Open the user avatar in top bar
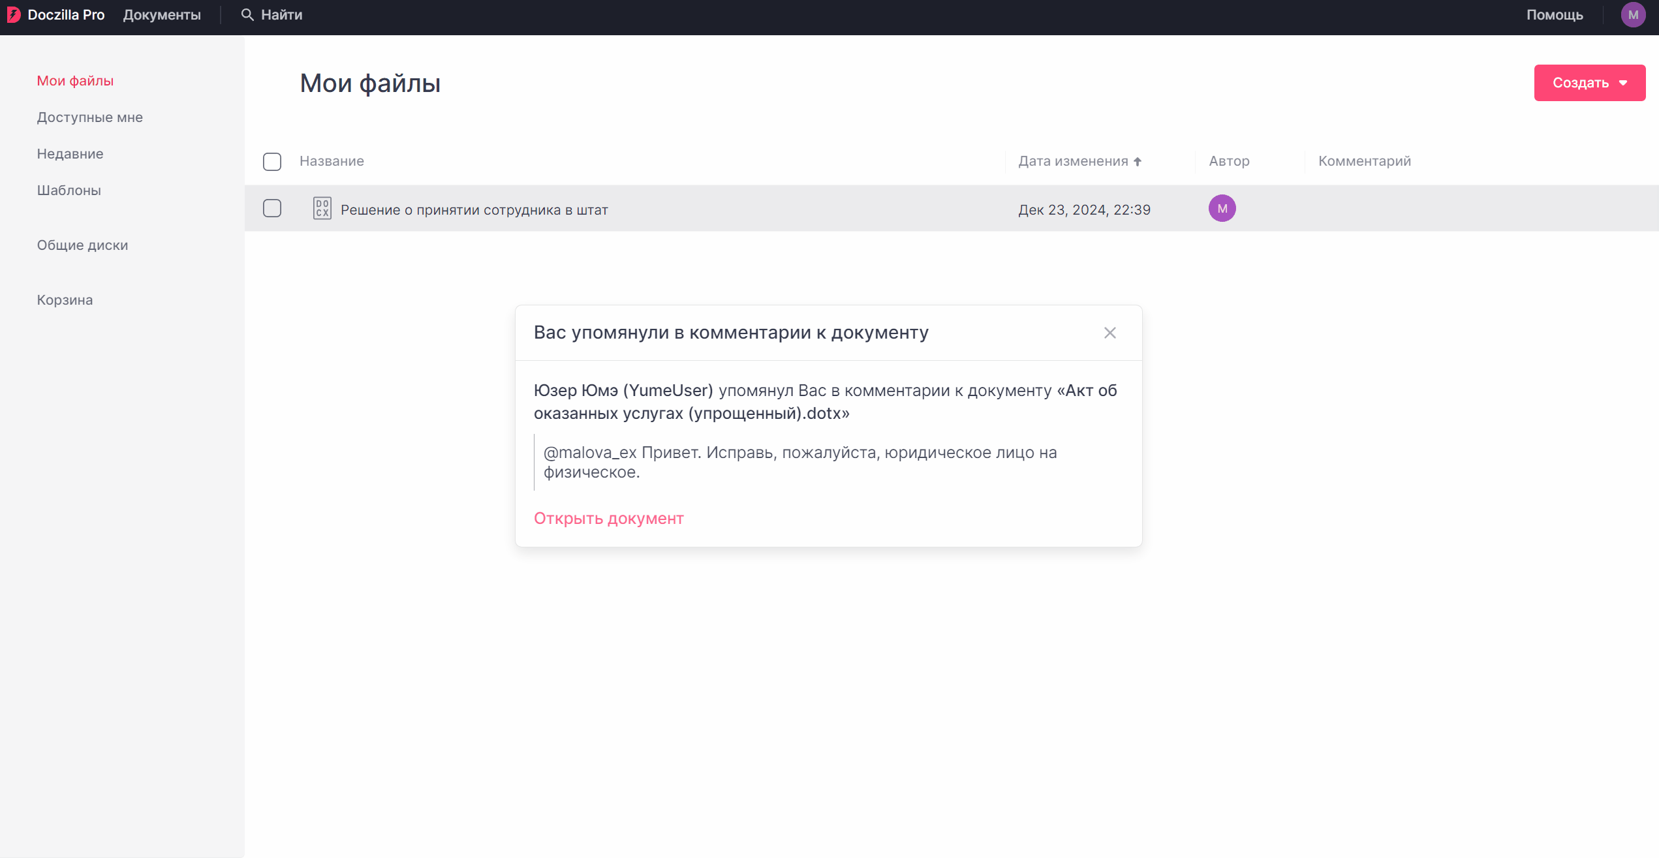The width and height of the screenshot is (1659, 858). (1633, 15)
